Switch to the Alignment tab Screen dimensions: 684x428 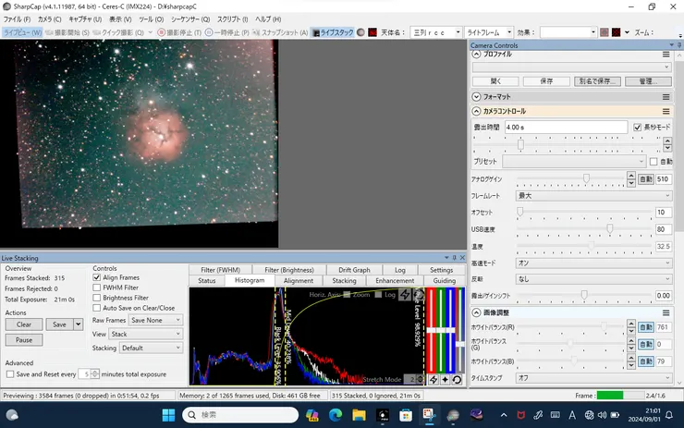299,280
